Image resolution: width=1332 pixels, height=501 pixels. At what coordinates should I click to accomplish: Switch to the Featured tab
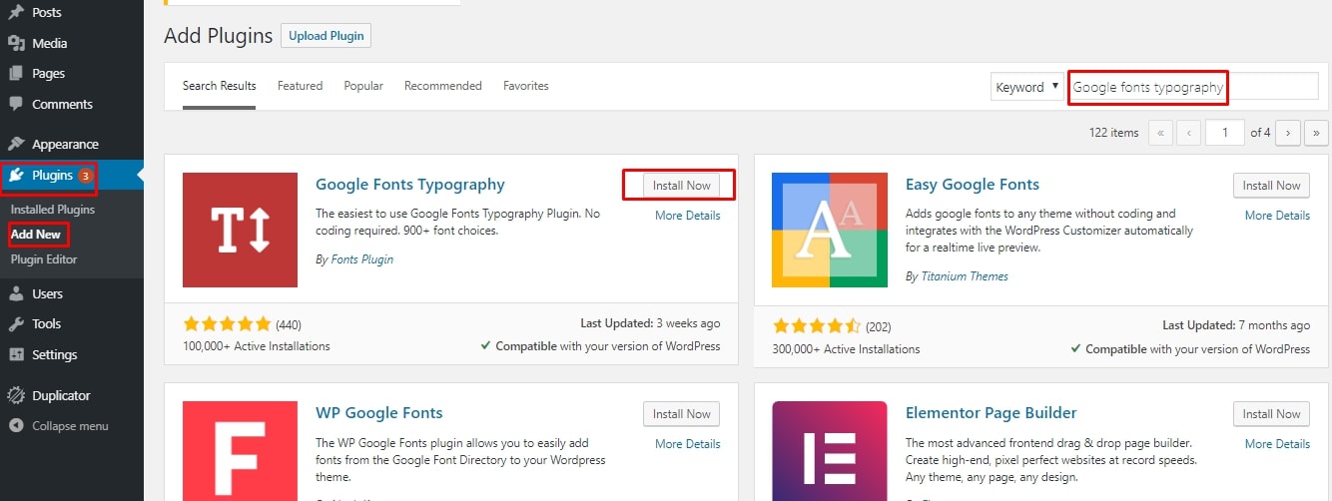click(300, 86)
